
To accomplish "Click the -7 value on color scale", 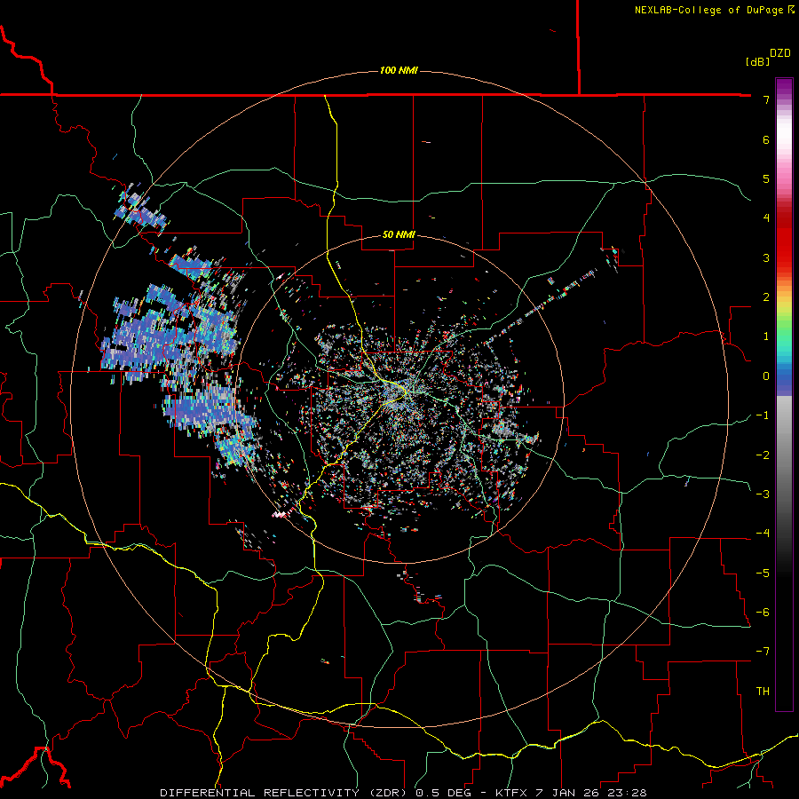I will [763, 652].
